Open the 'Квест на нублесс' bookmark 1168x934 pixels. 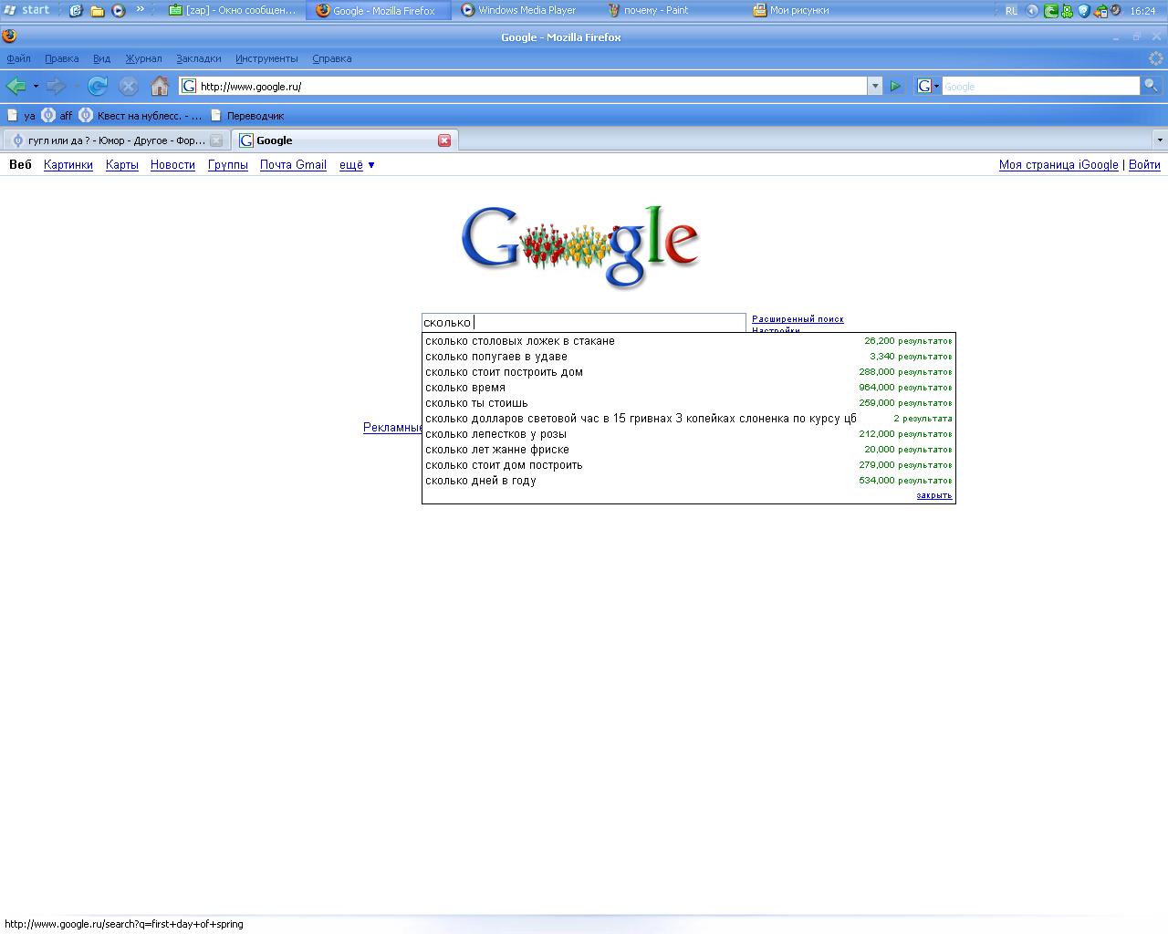pyautogui.click(x=141, y=116)
